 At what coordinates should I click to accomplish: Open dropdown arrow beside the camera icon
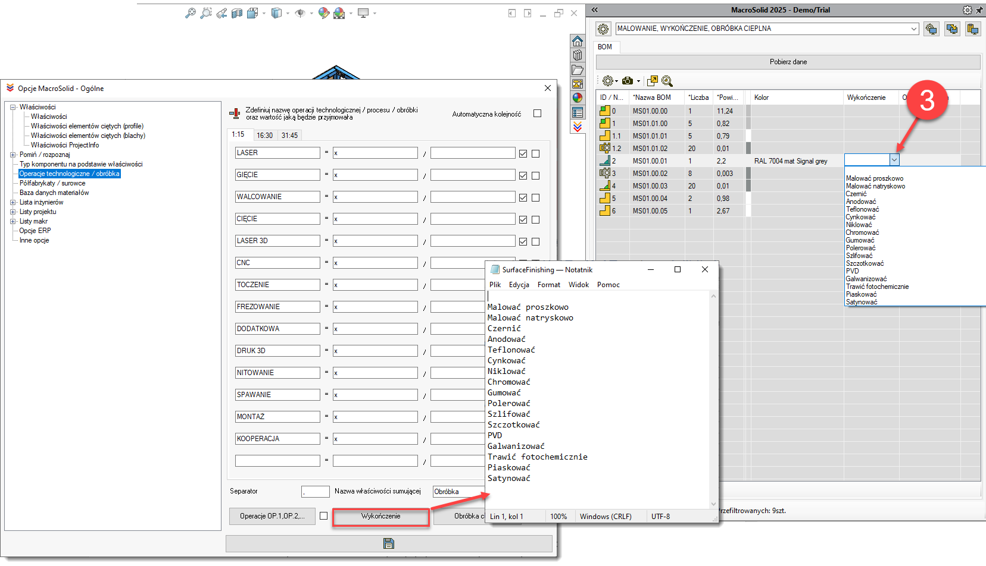pos(638,81)
